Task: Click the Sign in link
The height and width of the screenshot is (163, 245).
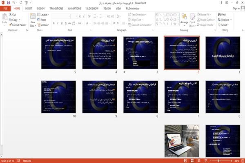Action: pos(236,9)
